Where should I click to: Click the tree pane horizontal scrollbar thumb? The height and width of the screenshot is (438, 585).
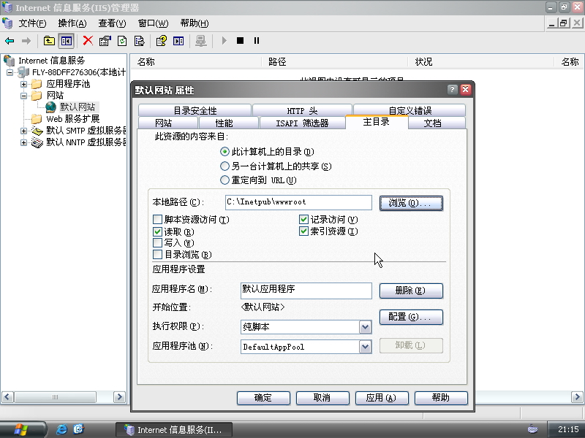(56, 397)
